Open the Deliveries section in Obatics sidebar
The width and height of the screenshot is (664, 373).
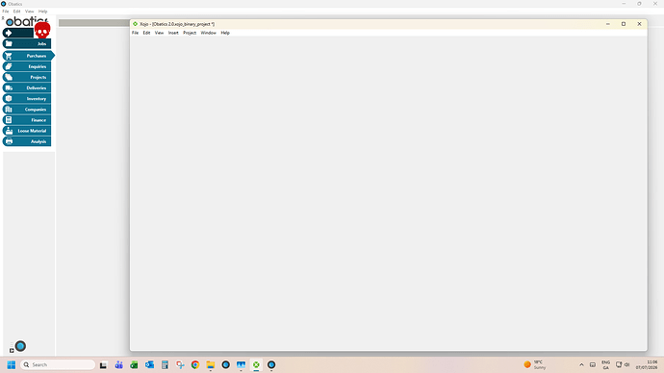point(27,88)
